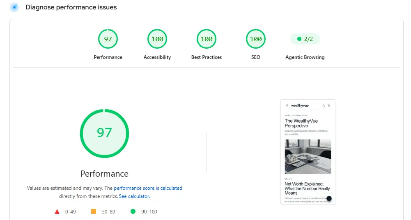Click the '90–100' legend range text

149,212
